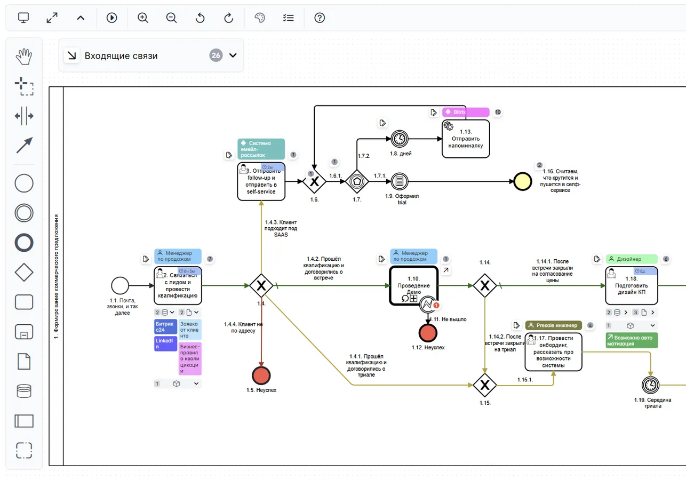The image size is (686, 480).
Task: Expand the Входящие связи dropdown
Action: (x=233, y=55)
